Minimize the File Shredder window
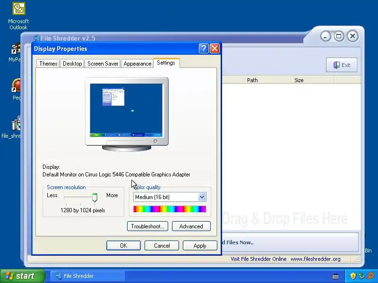378x283 pixels. [326, 36]
